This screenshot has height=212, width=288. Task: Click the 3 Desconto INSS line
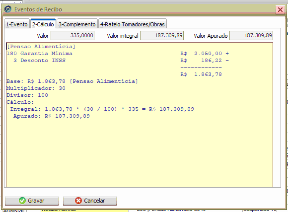click(118, 61)
